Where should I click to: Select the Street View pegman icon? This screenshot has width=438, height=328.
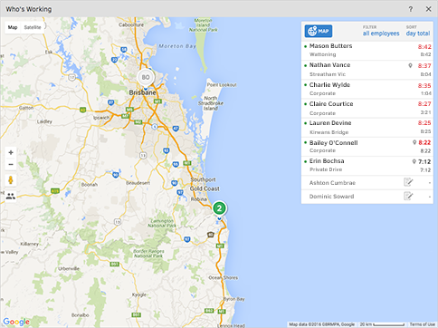coord(11,180)
